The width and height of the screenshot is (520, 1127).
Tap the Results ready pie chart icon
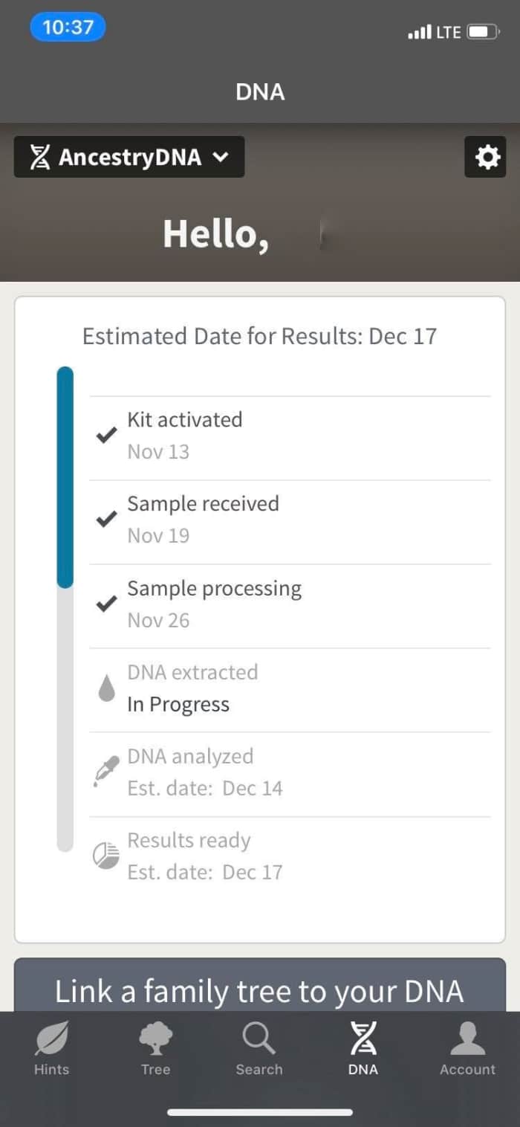[x=106, y=856]
